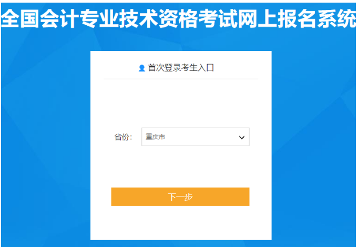The width and height of the screenshot is (358, 247).
Task: Click the person icon beside 首次登录考生入口
Action: [x=142, y=68]
